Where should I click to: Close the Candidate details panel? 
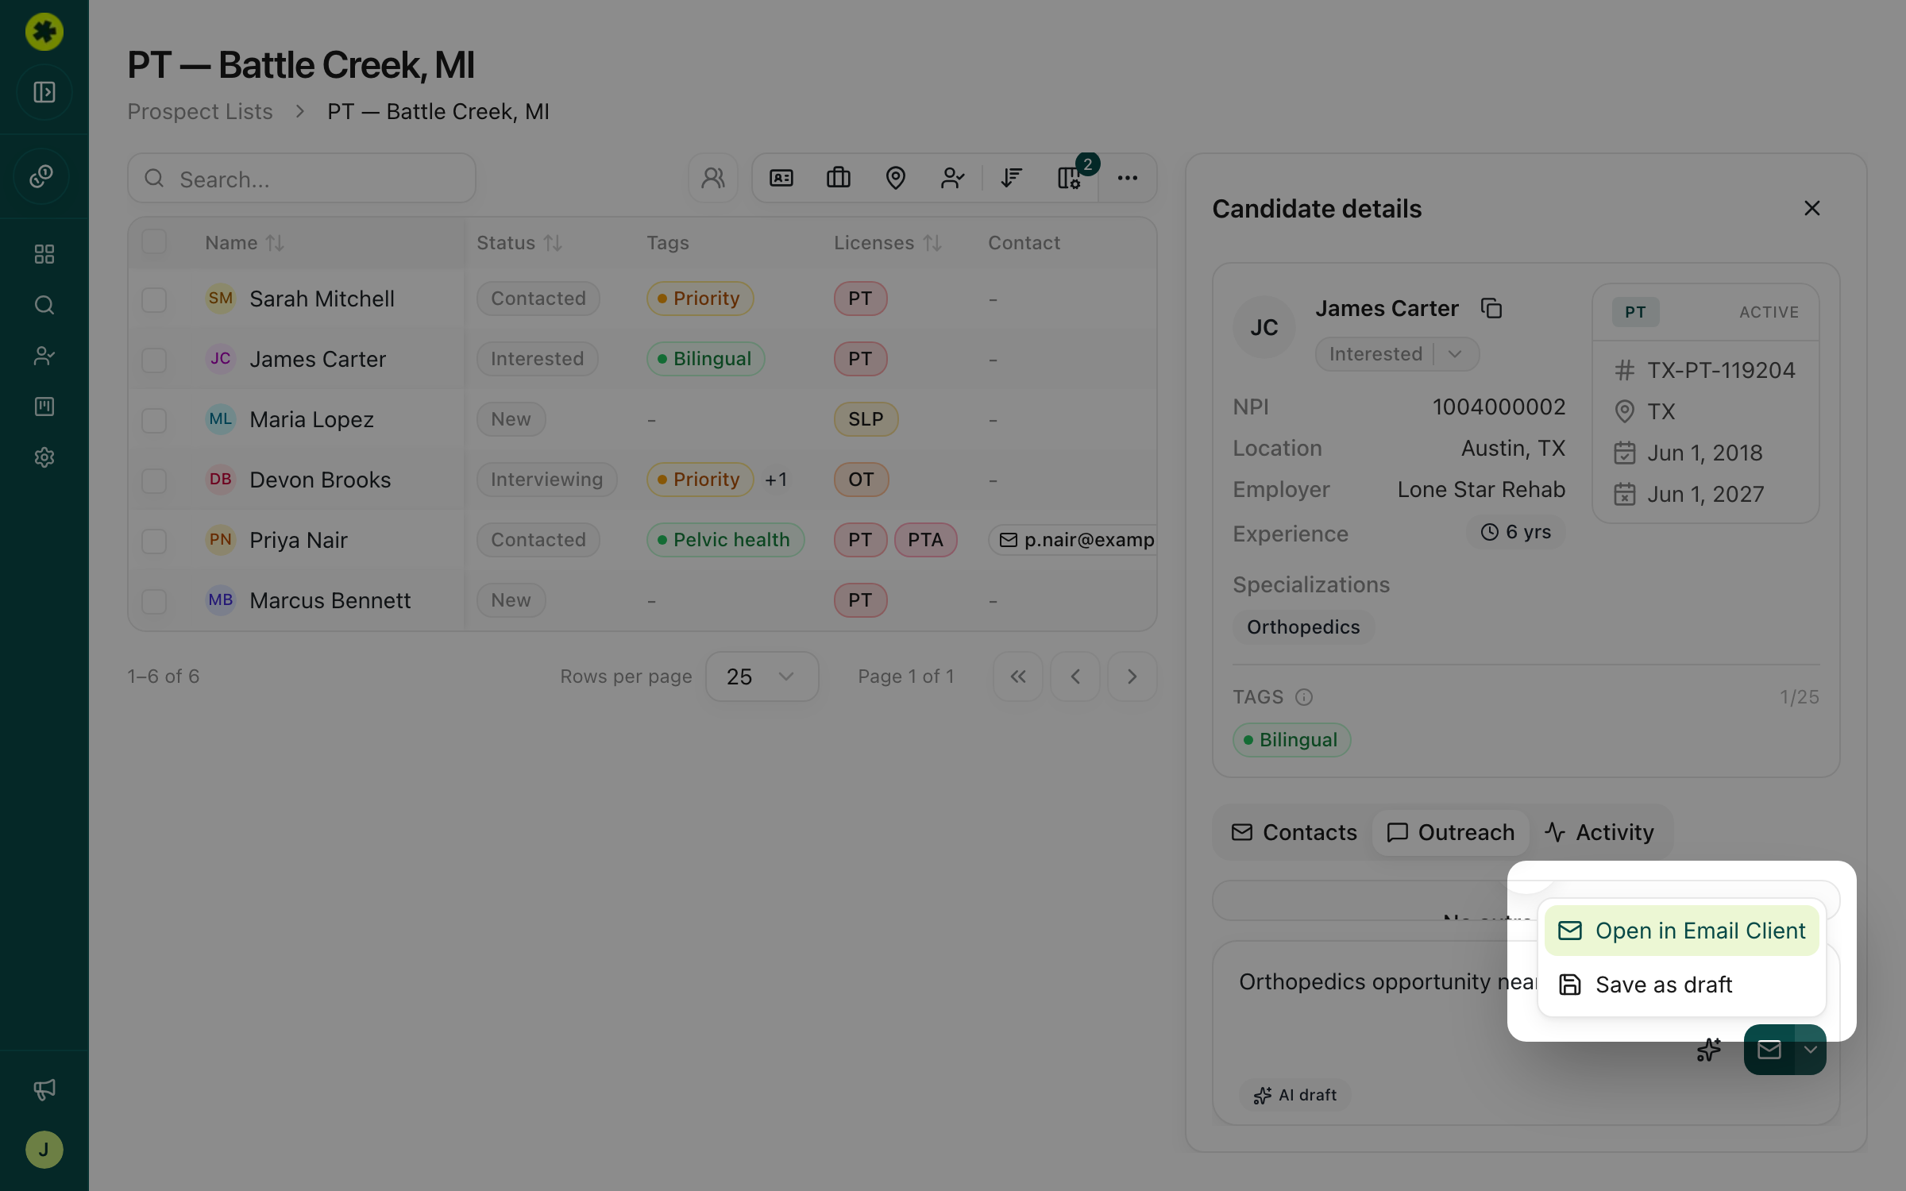tap(1812, 208)
